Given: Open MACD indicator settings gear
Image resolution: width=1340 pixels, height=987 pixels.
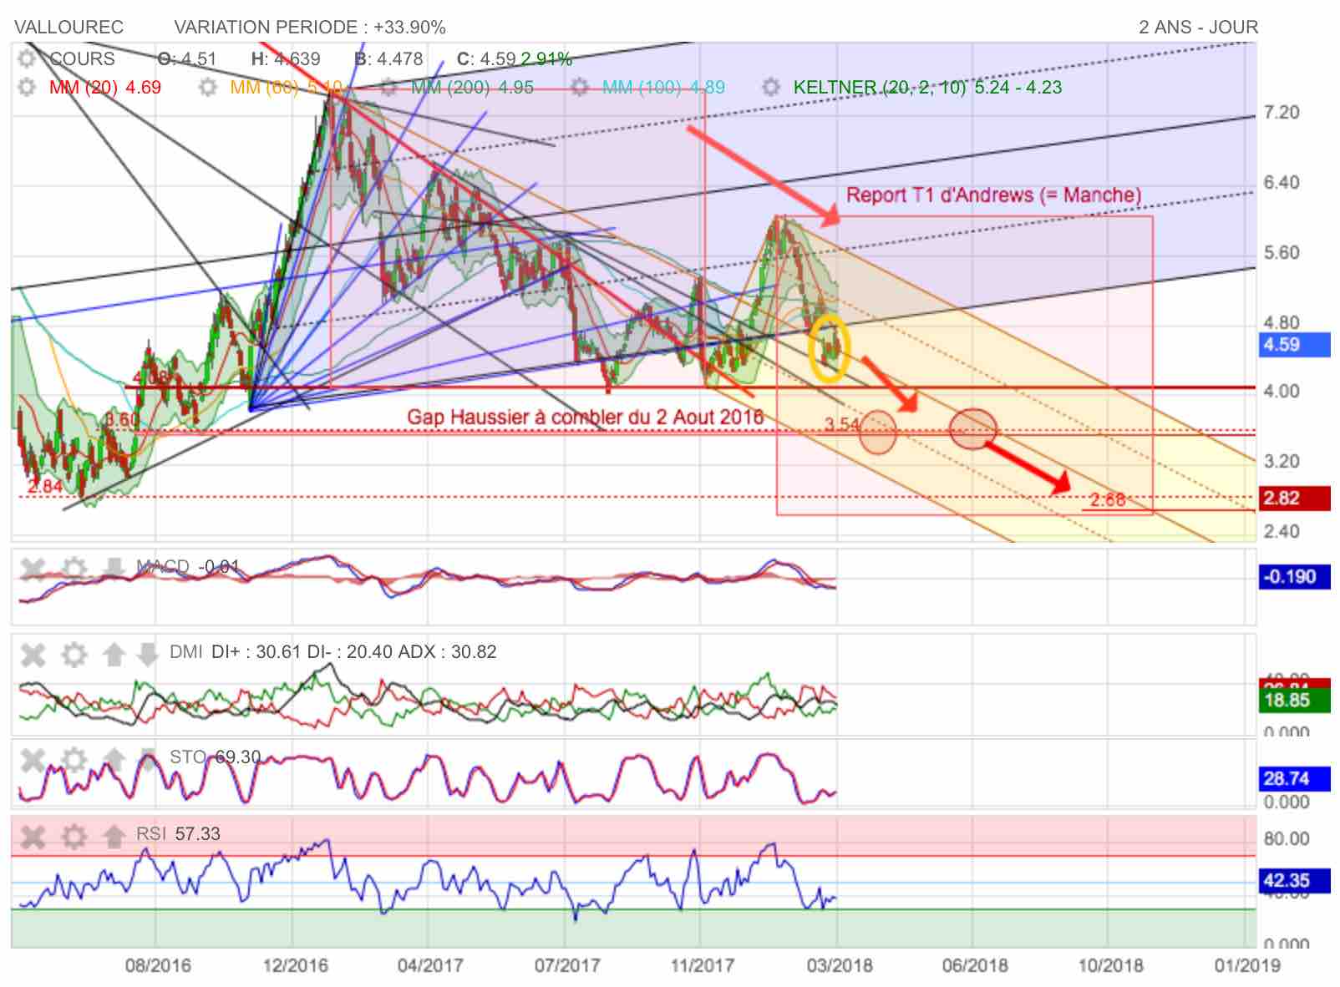Looking at the screenshot, I should [x=74, y=569].
